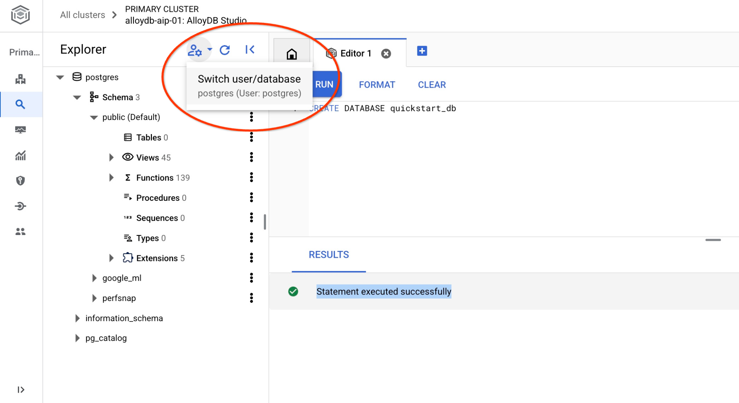Open options menu for Functions 139
The image size is (739, 403).
[x=252, y=177]
